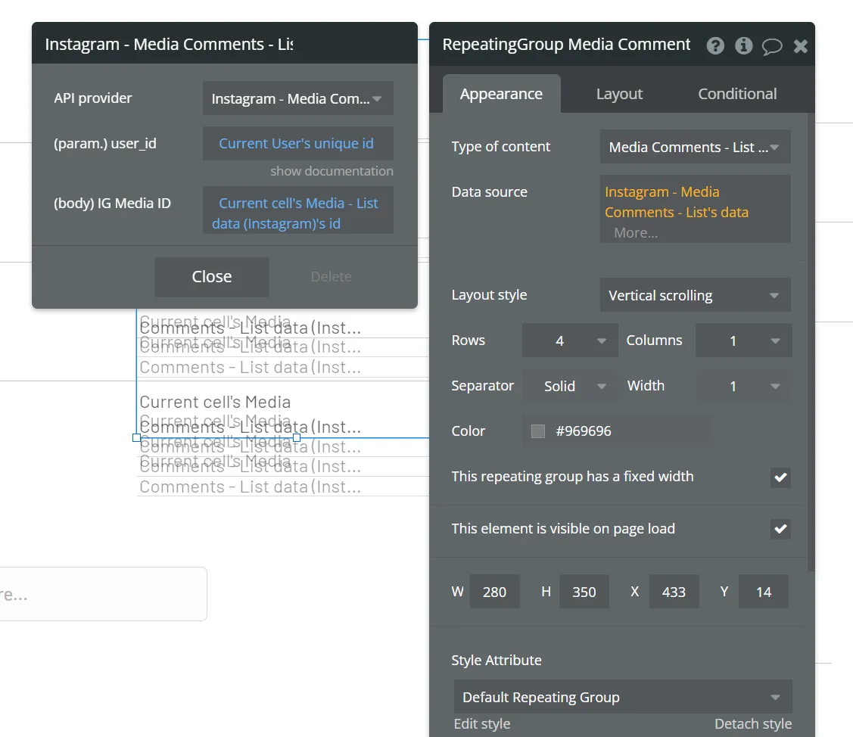Click the Close button
Screen dimensions: 853x737
tap(212, 277)
